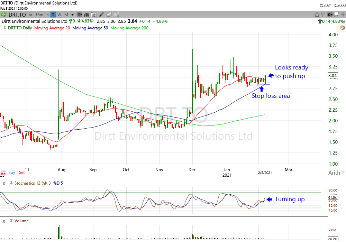Click the Dec label on time axis
The height and width of the screenshot is (242, 346).
(x=192, y=170)
